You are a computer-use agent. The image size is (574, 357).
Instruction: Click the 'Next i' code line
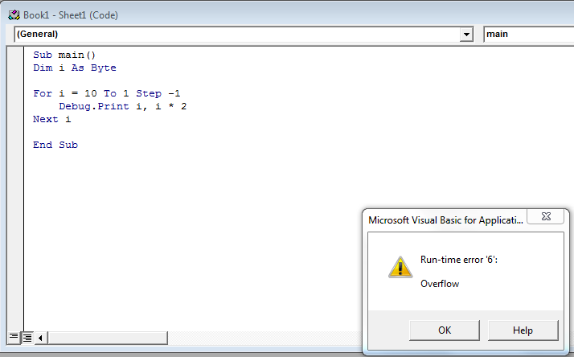point(52,119)
